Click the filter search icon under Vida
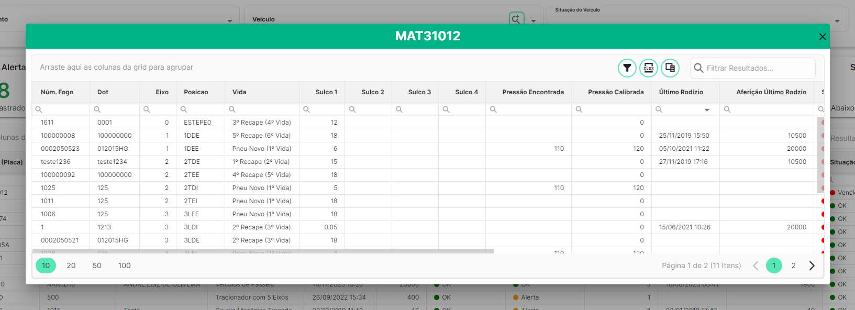Viewport: 855px width, 310px height. coord(232,109)
